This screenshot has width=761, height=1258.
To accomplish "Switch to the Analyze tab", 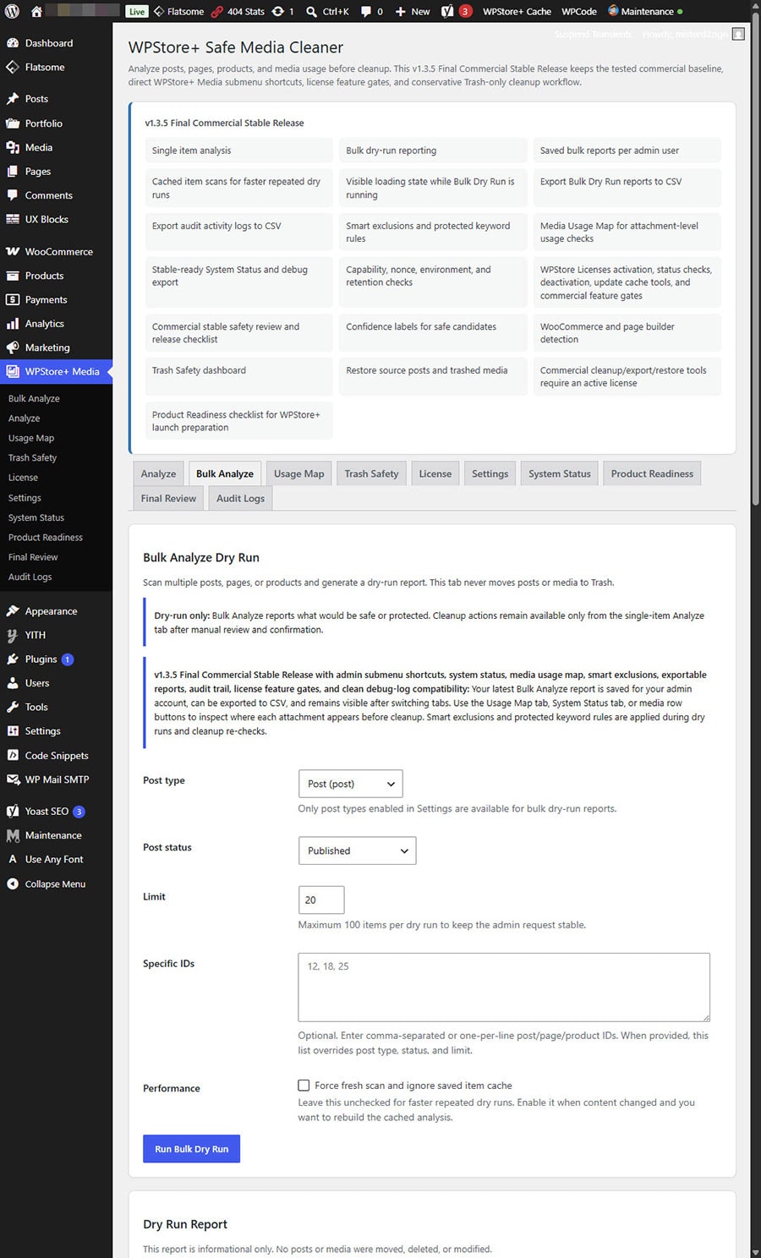I will 158,473.
